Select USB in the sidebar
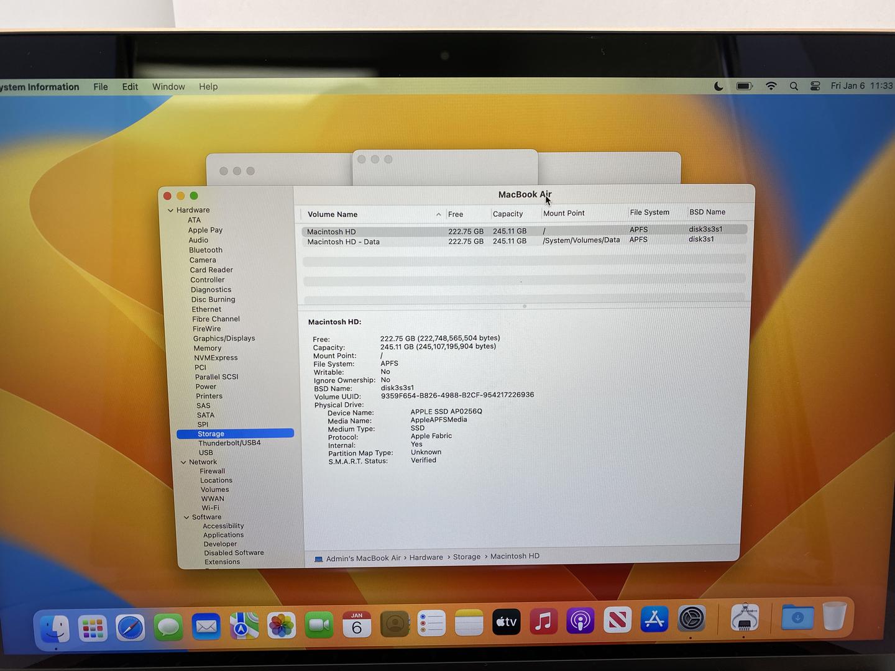 coord(206,452)
